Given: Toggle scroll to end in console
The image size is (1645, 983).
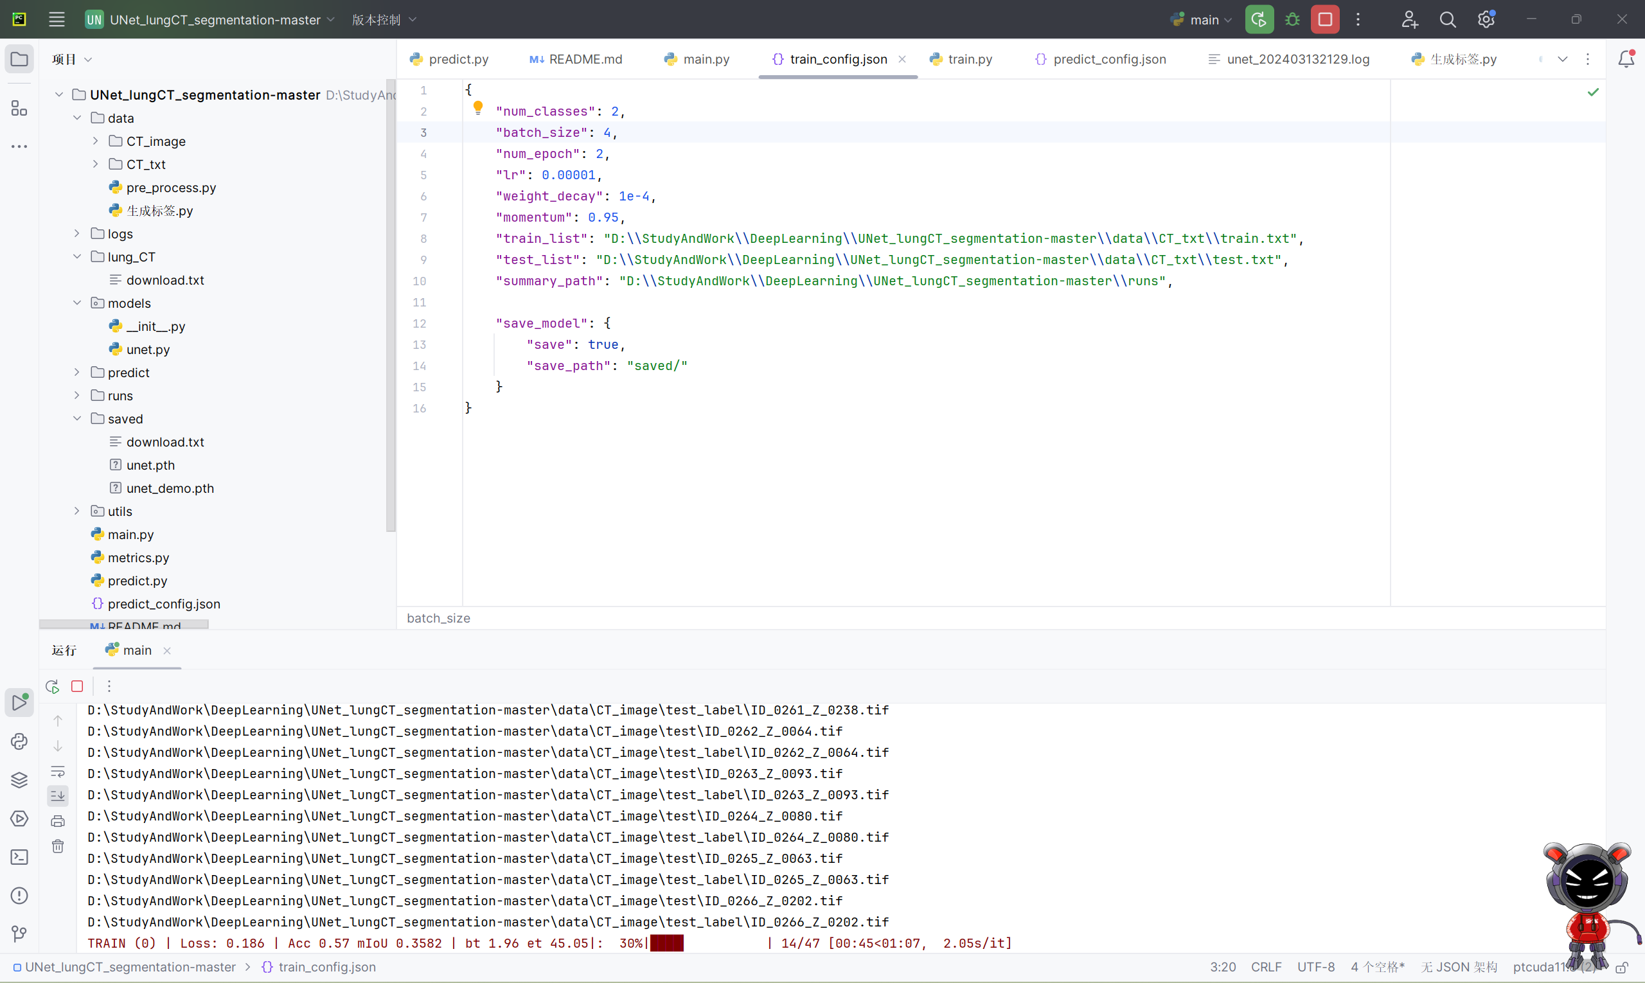Looking at the screenshot, I should click(x=58, y=795).
